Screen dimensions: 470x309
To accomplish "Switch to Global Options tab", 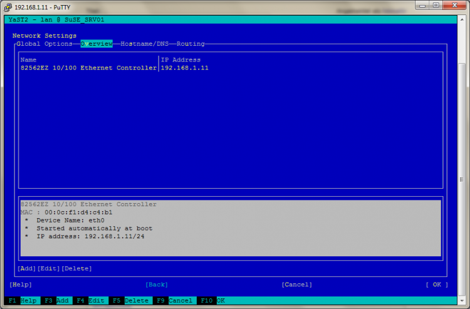I will click(x=44, y=44).
